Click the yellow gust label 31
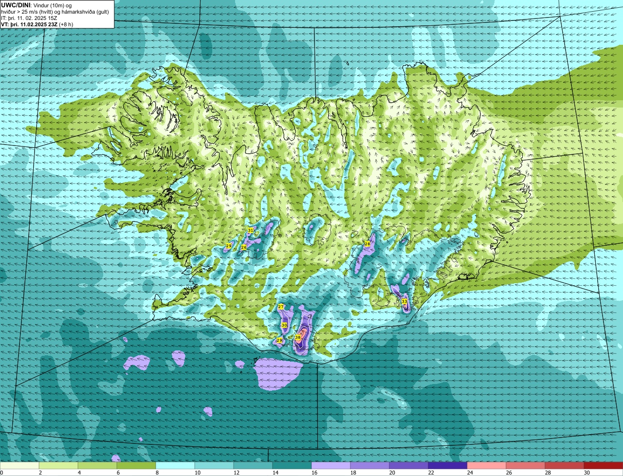 coord(251,230)
